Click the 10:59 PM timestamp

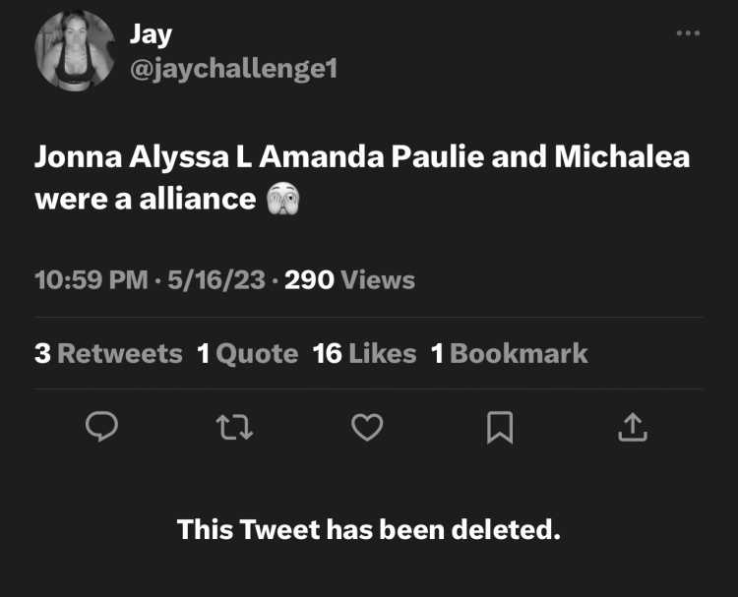click(x=92, y=280)
